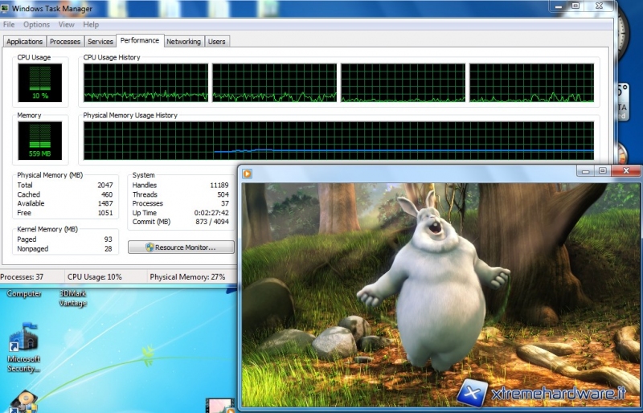Image resolution: width=643 pixels, height=413 pixels.
Task: Switch to the Applications tab
Action: point(24,42)
